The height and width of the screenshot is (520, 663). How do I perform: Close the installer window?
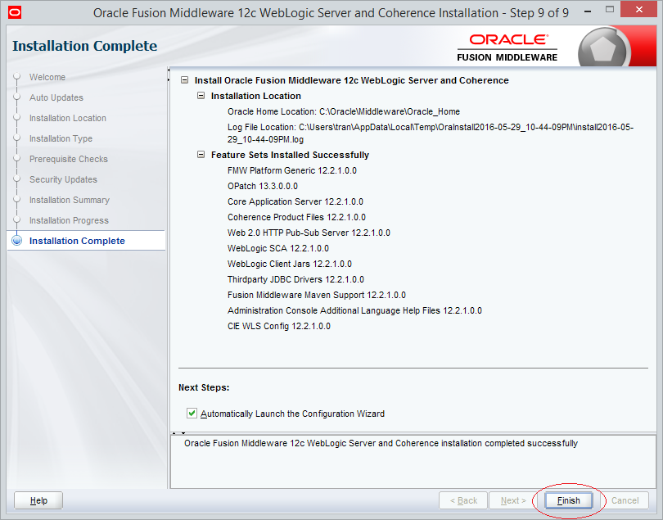(638, 9)
